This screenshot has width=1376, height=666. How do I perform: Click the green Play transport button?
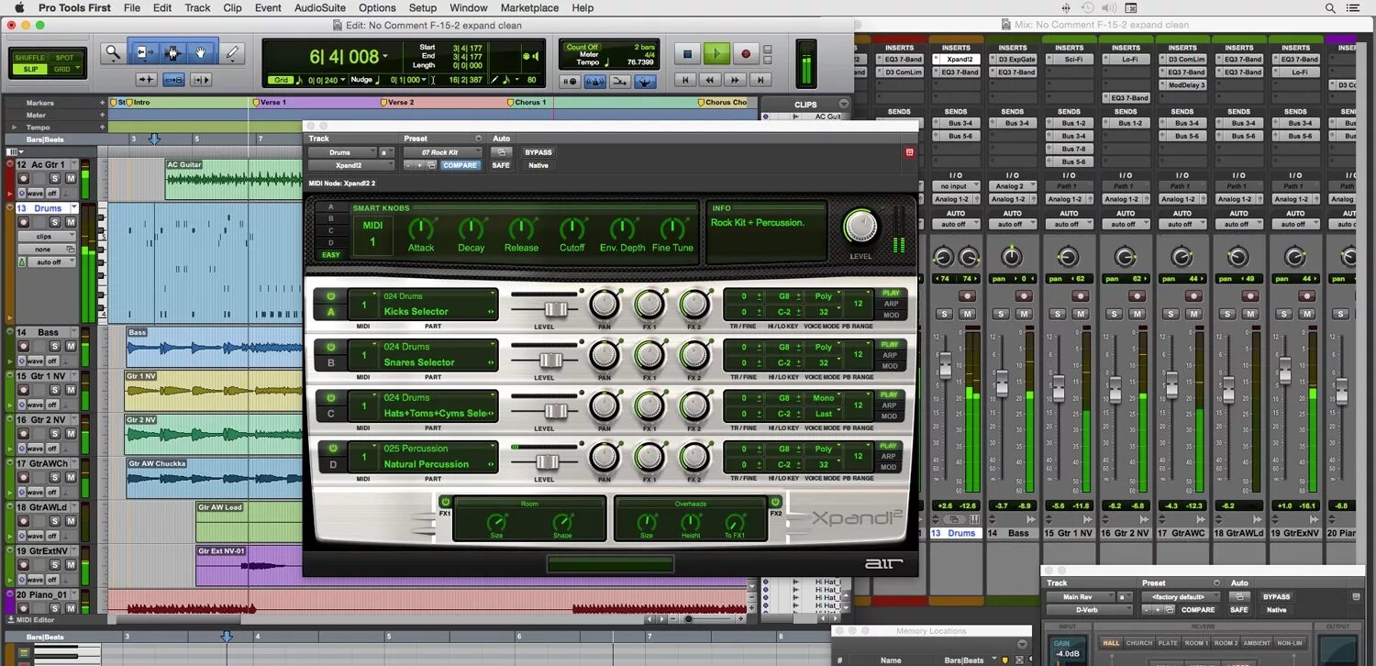[x=716, y=54]
